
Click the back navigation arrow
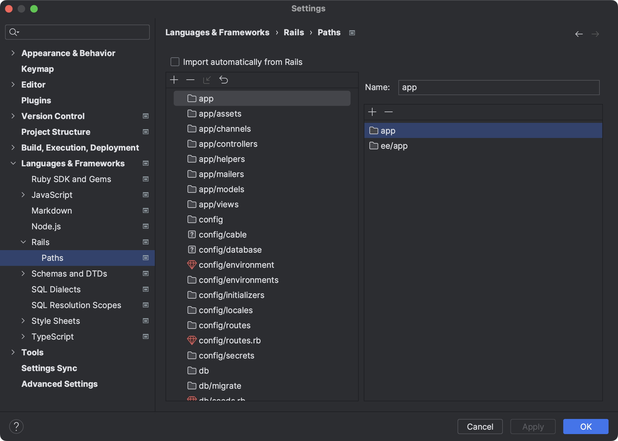point(579,34)
